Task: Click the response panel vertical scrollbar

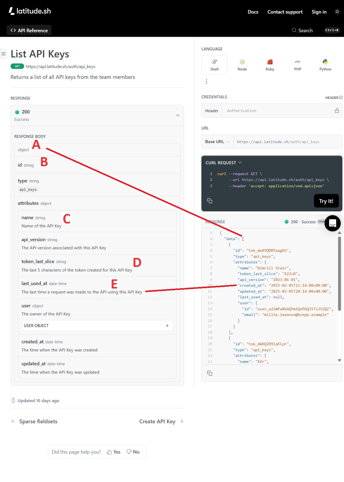Action: coord(339,273)
